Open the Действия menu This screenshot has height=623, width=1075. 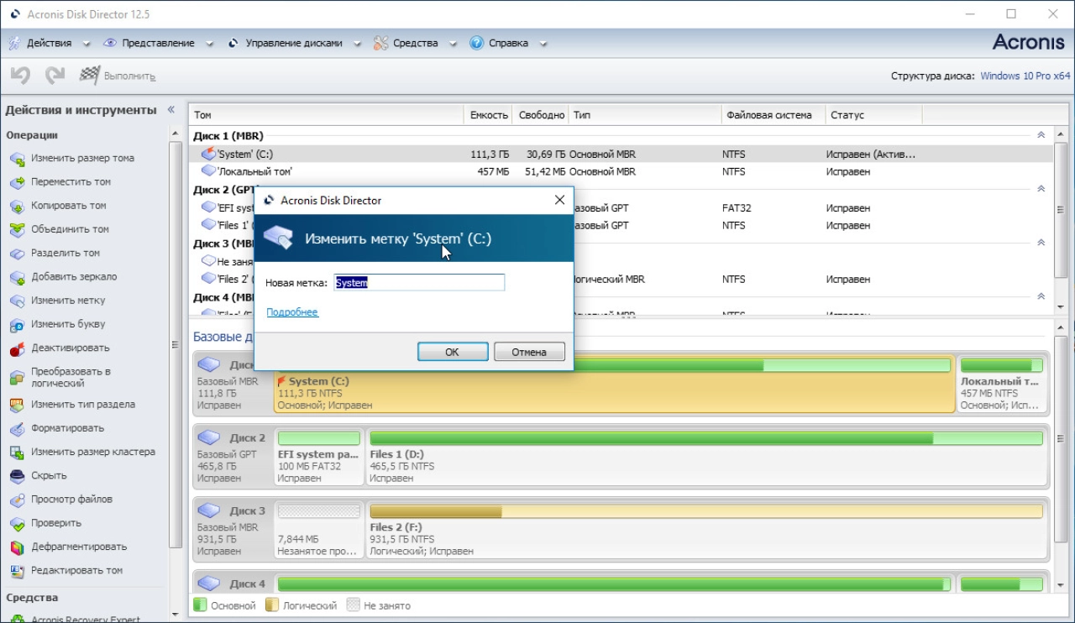pos(49,43)
